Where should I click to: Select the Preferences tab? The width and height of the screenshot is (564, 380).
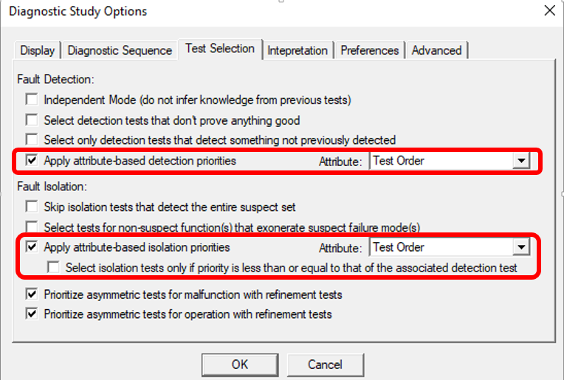click(370, 50)
